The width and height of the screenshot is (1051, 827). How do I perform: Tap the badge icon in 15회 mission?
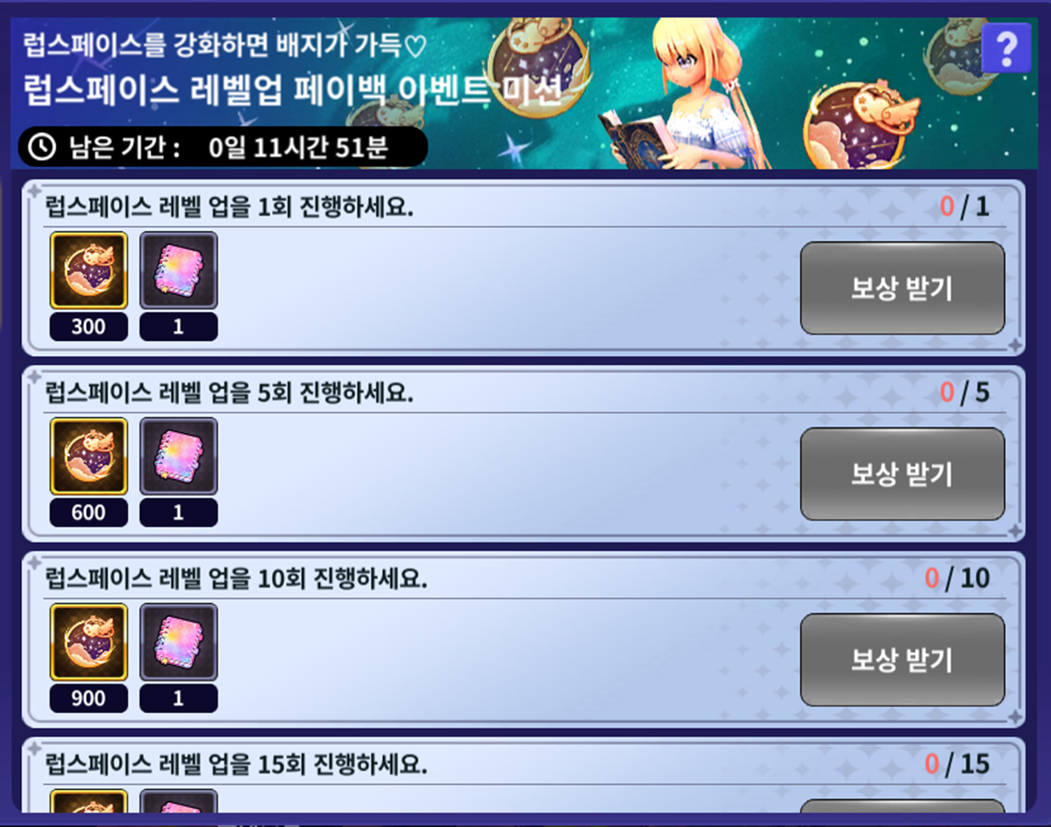coord(89,800)
